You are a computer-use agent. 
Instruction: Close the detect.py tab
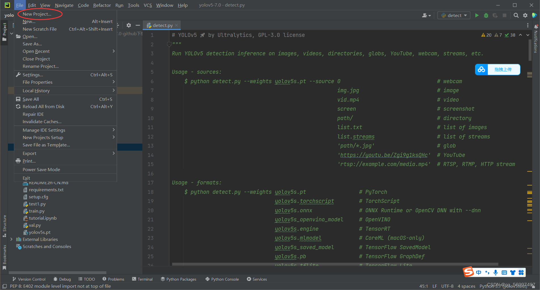click(176, 25)
